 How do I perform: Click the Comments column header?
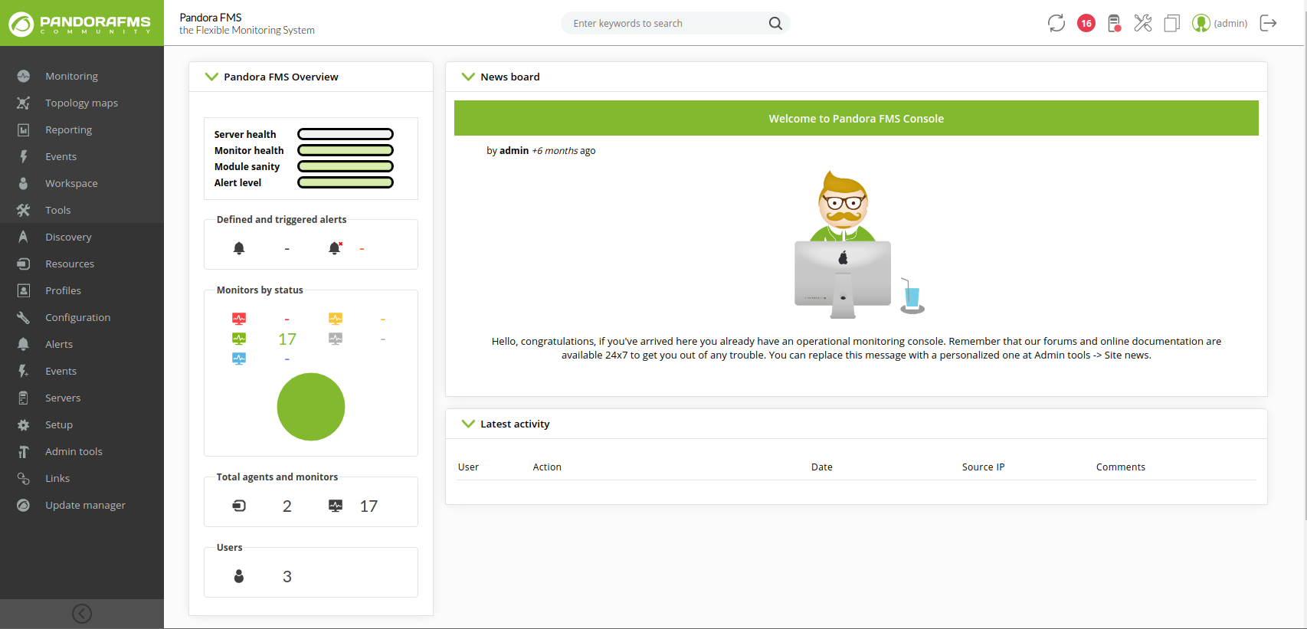pos(1121,467)
